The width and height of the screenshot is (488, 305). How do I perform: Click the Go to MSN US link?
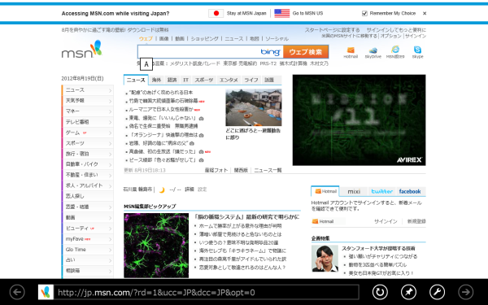[307, 13]
